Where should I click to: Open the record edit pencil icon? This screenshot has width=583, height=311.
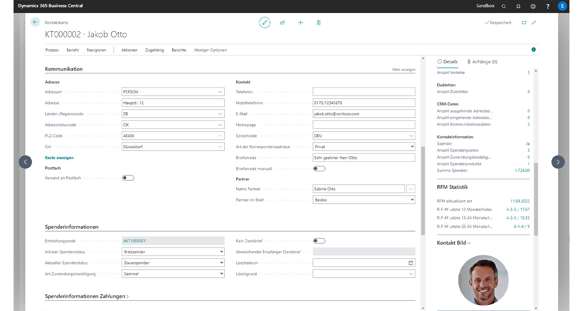click(264, 22)
